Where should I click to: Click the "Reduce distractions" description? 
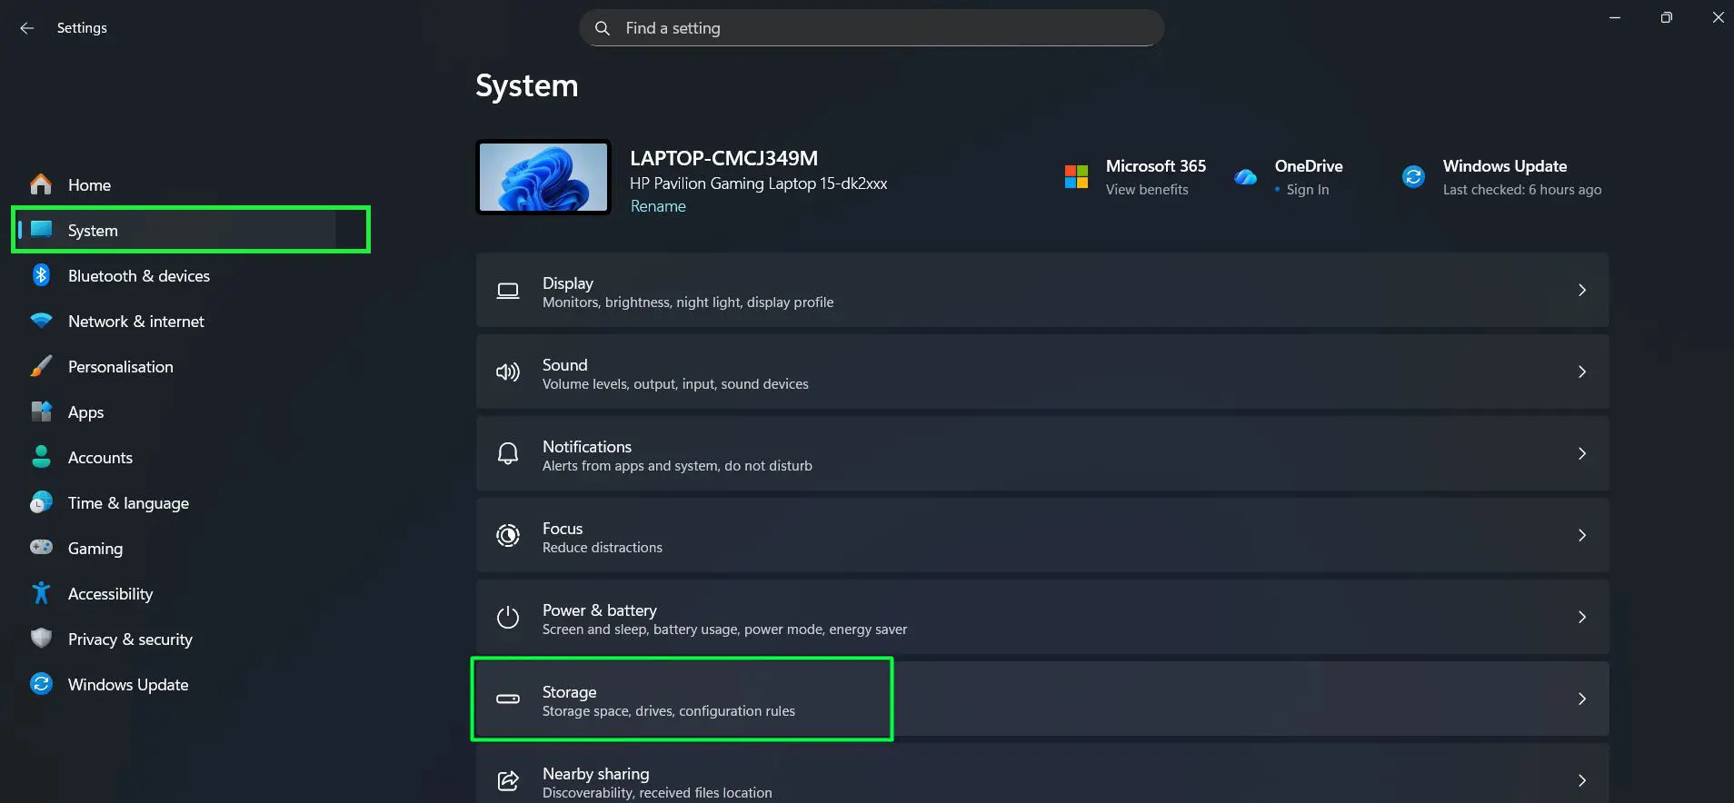(603, 548)
